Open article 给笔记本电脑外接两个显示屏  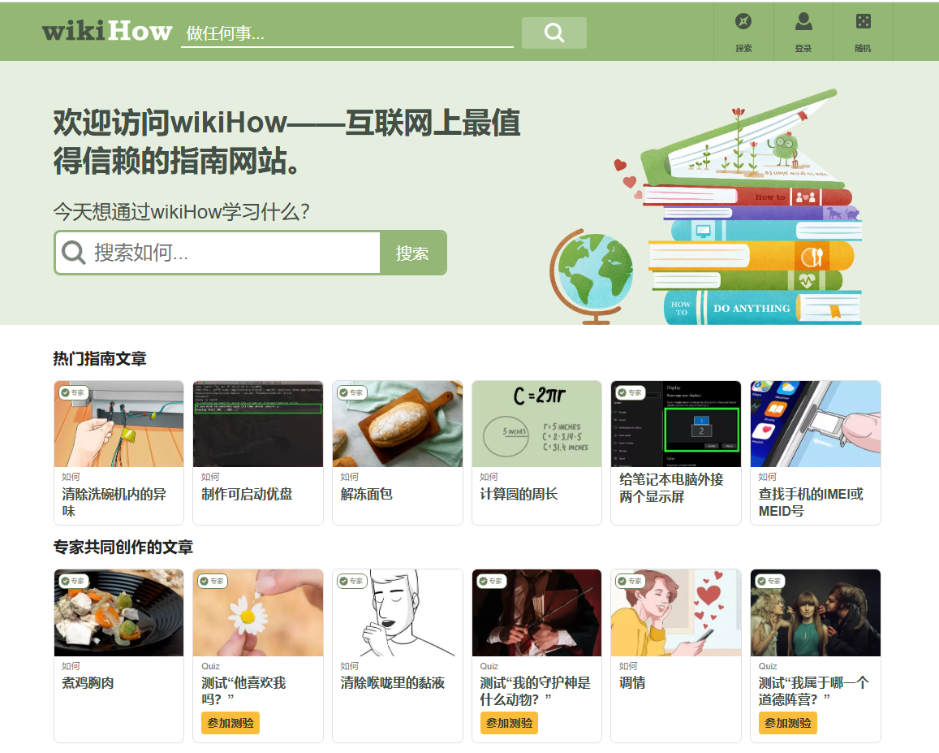[671, 488]
